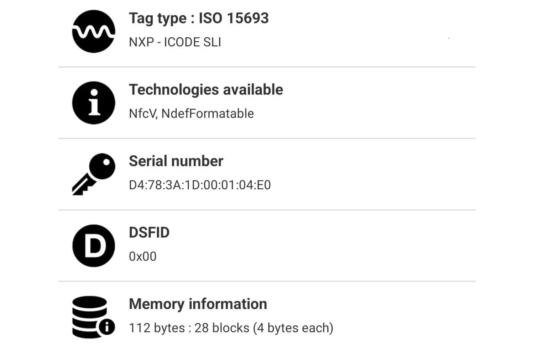534x356 pixels.
Task: Click the Technologies available info icon
Action: [93, 103]
